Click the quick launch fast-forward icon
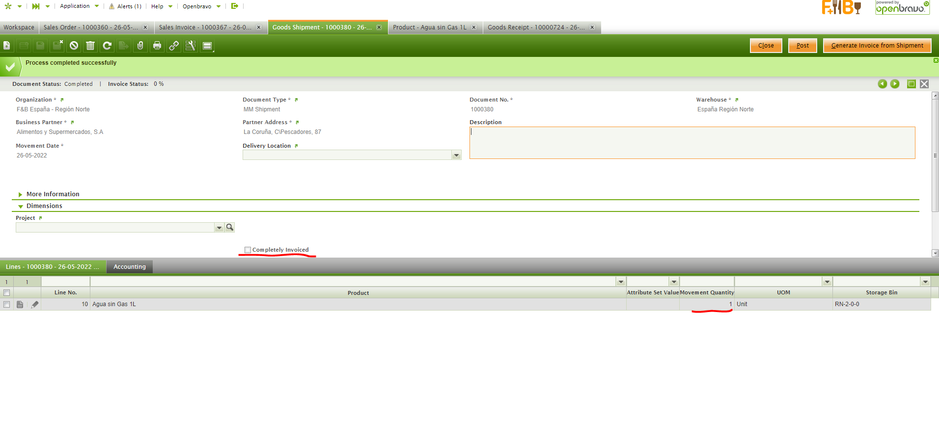This screenshot has height=445, width=939. click(36, 6)
